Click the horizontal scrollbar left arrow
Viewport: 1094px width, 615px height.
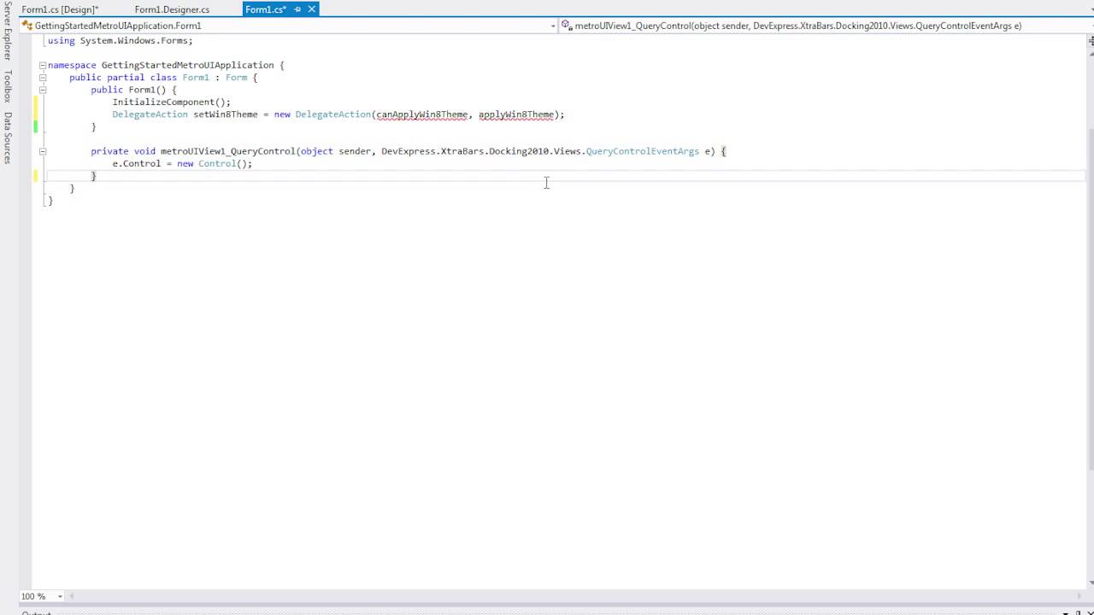(73, 596)
